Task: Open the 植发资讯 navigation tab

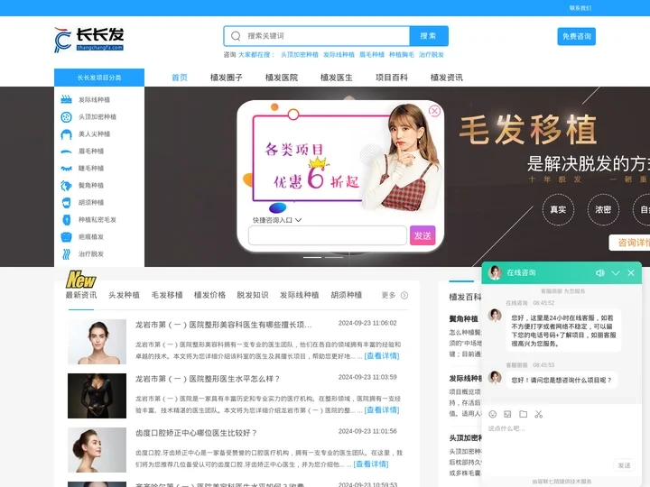Action: [447, 78]
